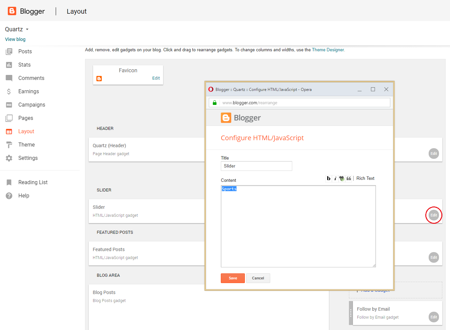Open the Theme paint-roller icon in sidebar

tap(9, 145)
